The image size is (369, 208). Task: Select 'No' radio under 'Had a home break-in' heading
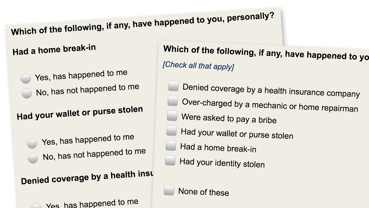click(27, 93)
